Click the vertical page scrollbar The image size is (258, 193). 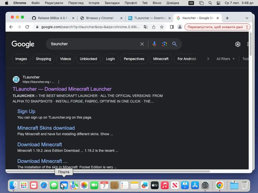click(251, 44)
